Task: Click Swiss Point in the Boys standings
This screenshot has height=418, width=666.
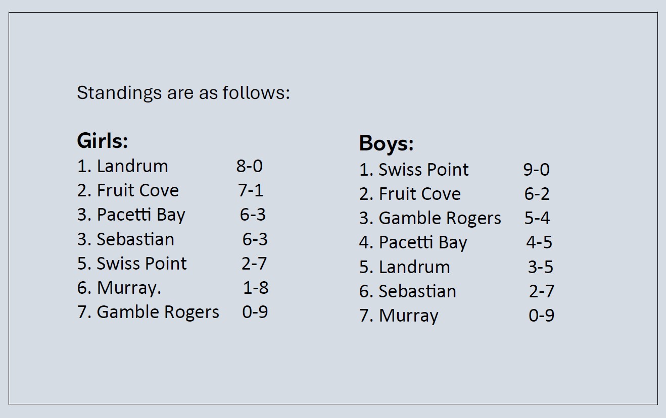Action: click(x=423, y=170)
